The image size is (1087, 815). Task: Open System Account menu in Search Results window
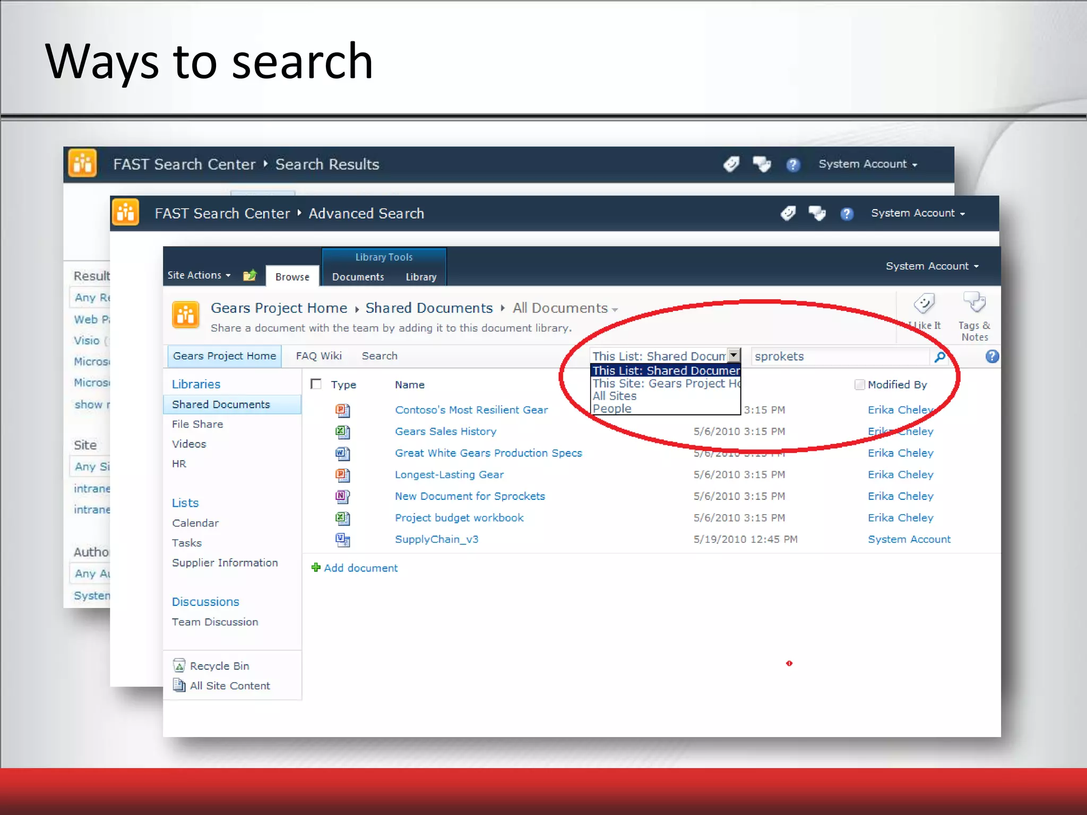point(868,164)
